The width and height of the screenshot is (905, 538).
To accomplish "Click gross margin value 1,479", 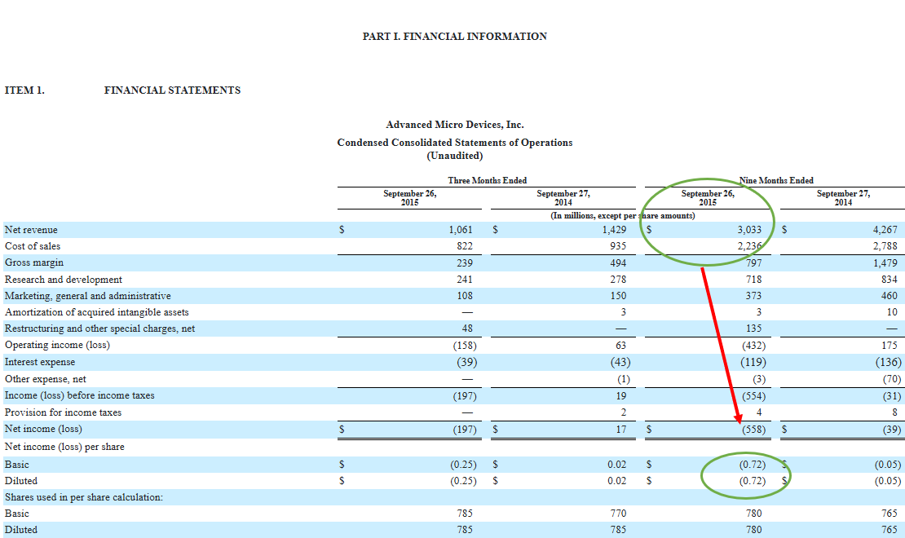I will pyautogui.click(x=885, y=263).
